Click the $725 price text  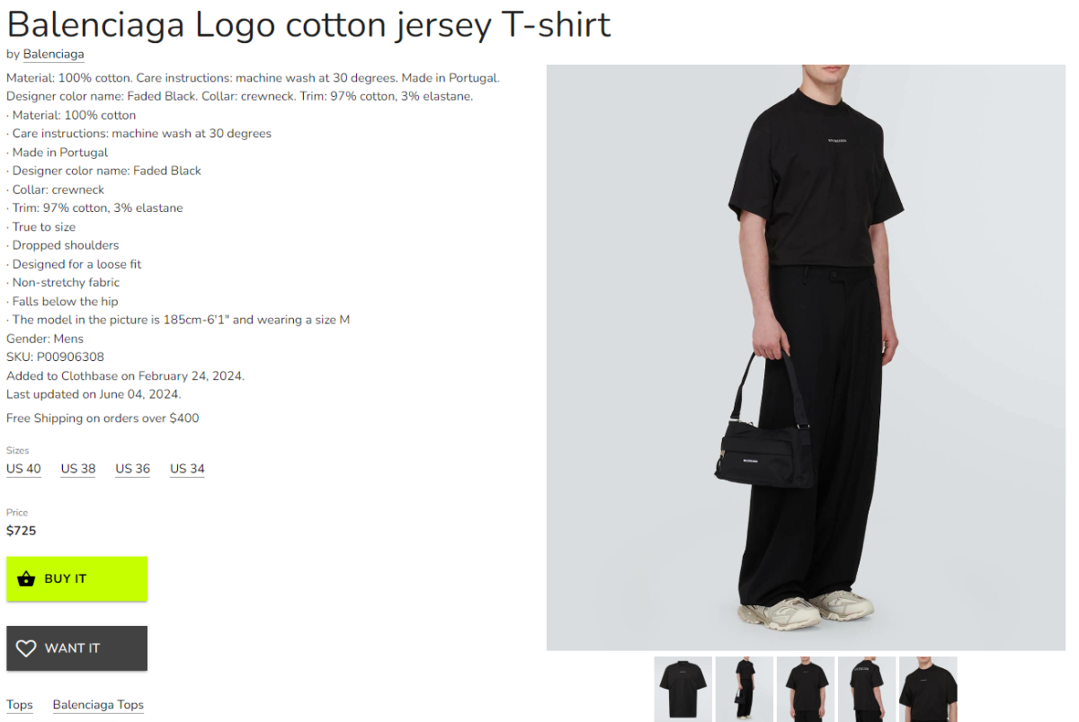click(22, 531)
